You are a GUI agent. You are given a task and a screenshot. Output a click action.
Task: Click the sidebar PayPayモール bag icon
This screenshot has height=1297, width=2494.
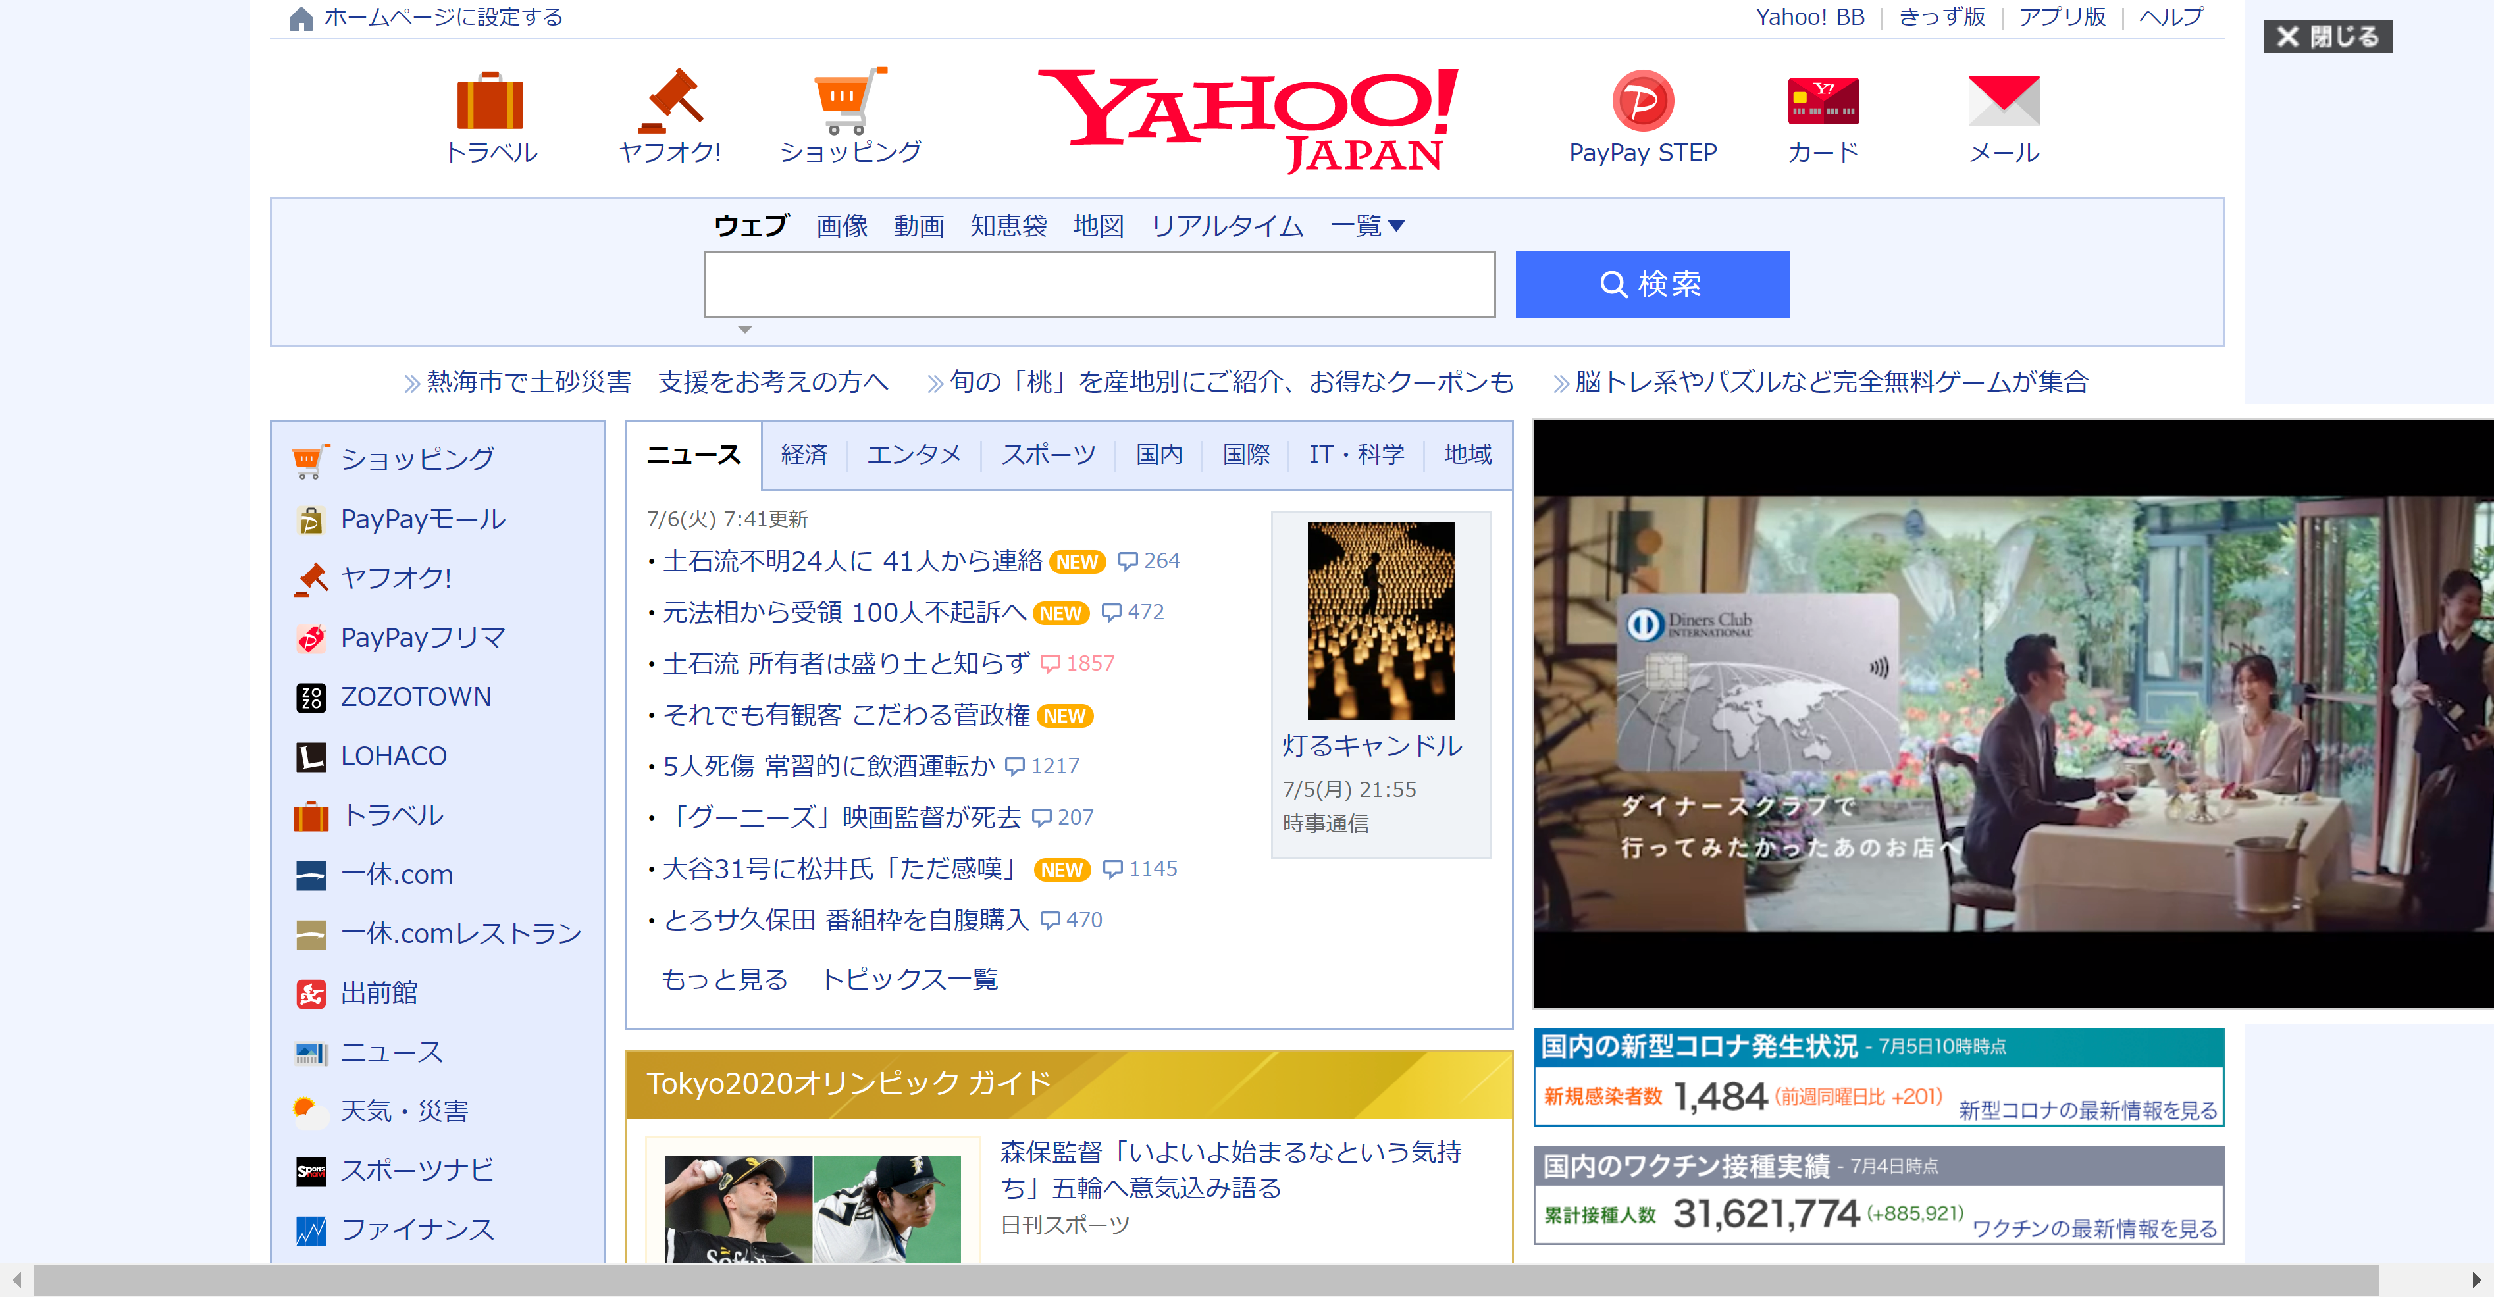pyautogui.click(x=310, y=520)
